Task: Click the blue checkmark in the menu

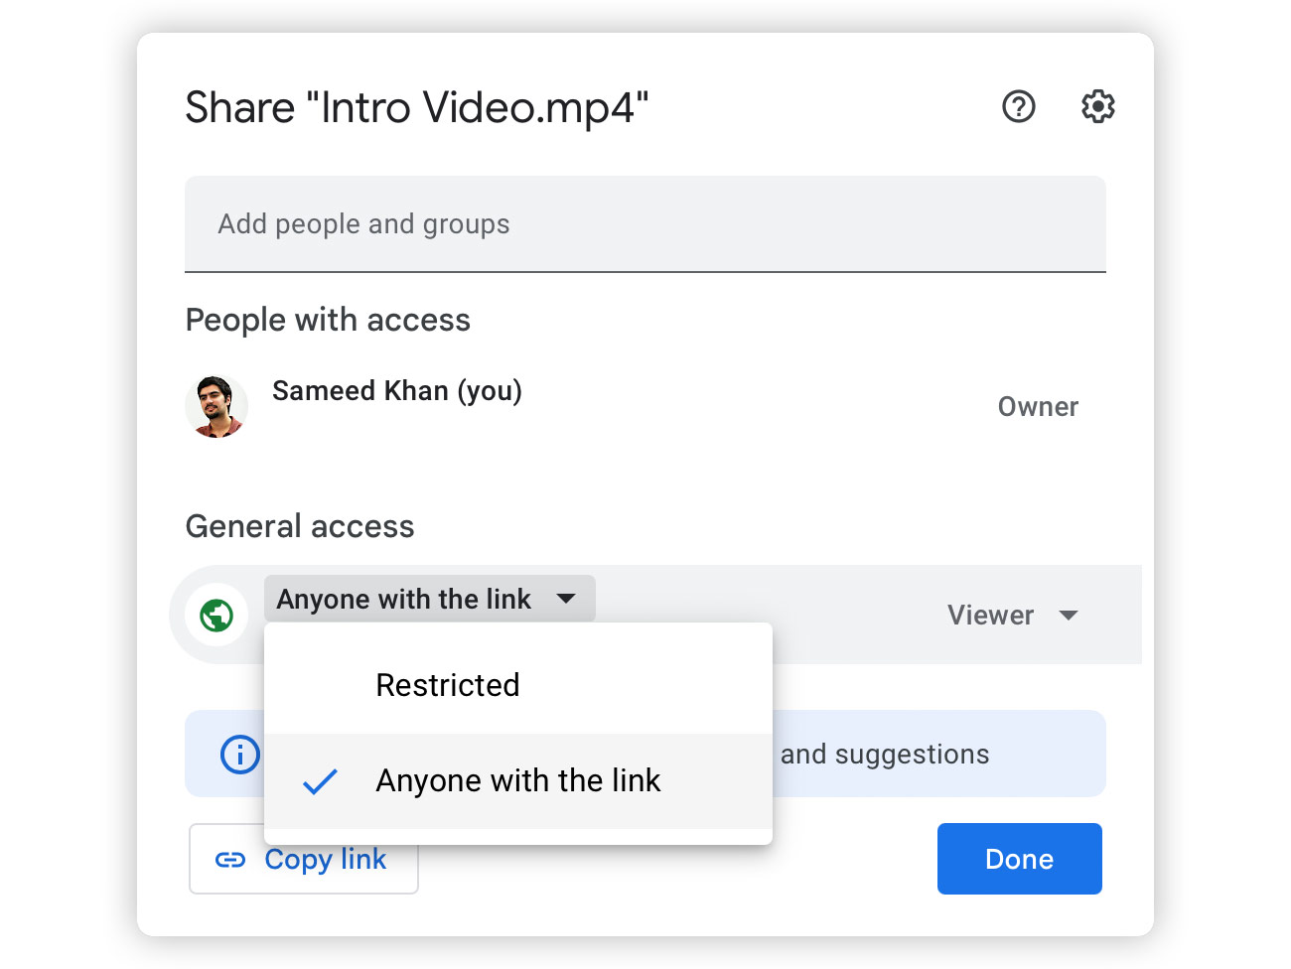Action: coord(320,782)
